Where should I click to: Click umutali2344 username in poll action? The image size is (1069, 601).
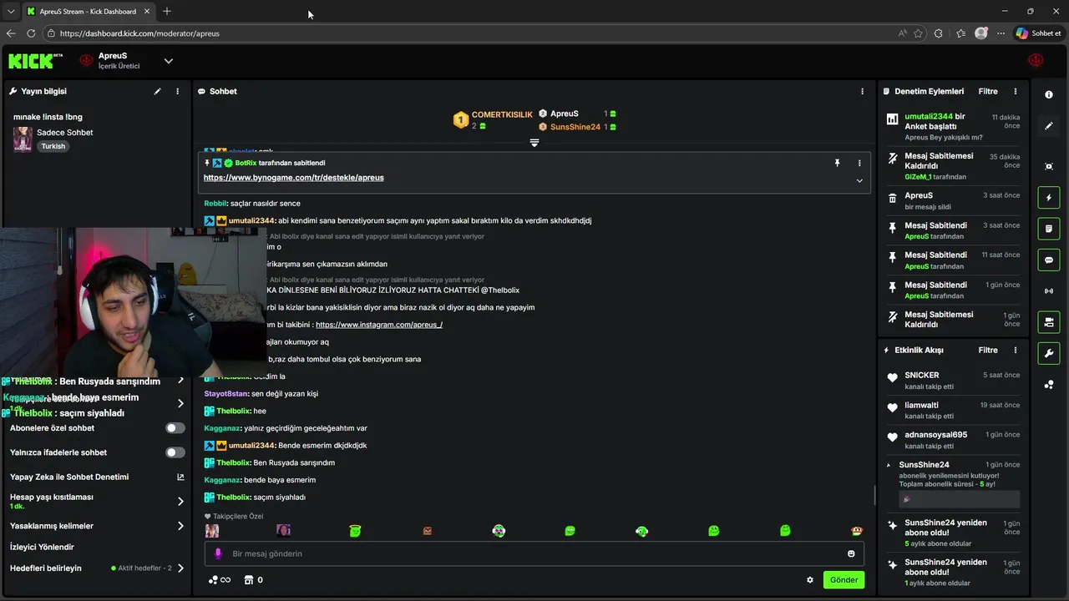[x=929, y=117]
